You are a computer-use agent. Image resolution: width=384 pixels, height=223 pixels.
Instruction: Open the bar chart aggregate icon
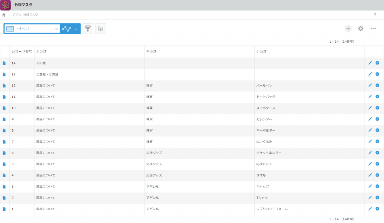(x=100, y=29)
